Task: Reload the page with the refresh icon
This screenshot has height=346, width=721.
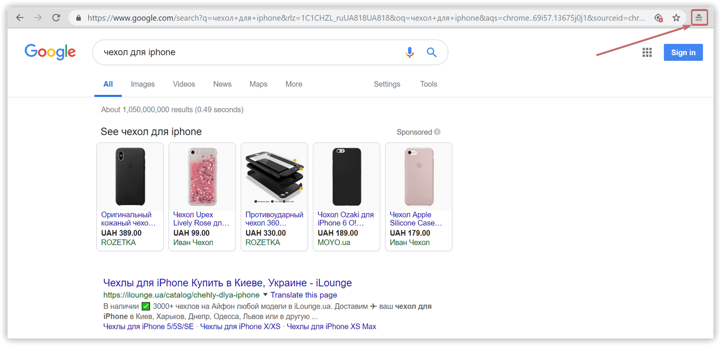Action: coord(56,18)
